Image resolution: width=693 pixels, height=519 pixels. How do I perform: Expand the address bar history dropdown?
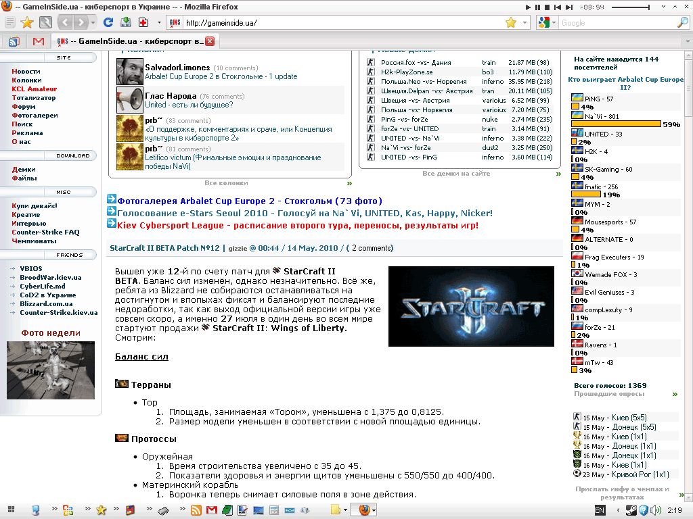(524, 22)
